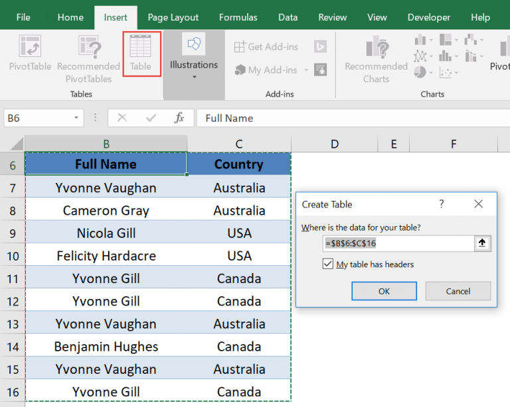Viewport: 510px width, 407px height.
Task: Open the File tab
Action: coord(23,17)
